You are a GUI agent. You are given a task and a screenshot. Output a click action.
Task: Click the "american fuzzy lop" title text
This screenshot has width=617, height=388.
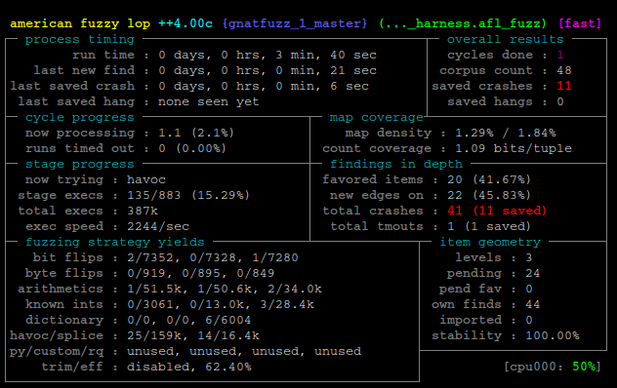pyautogui.click(x=80, y=23)
